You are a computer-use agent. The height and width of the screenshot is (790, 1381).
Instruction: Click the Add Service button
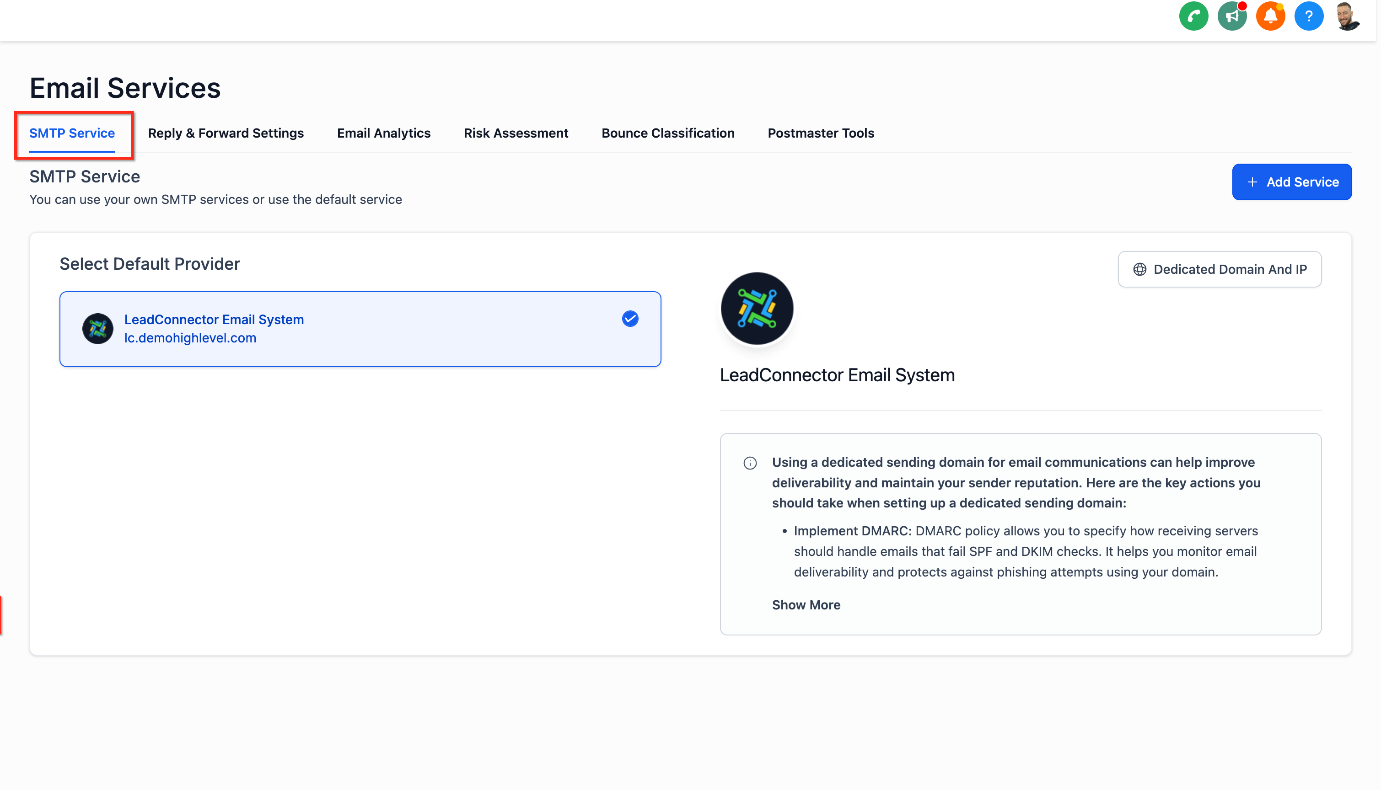[x=1291, y=182]
